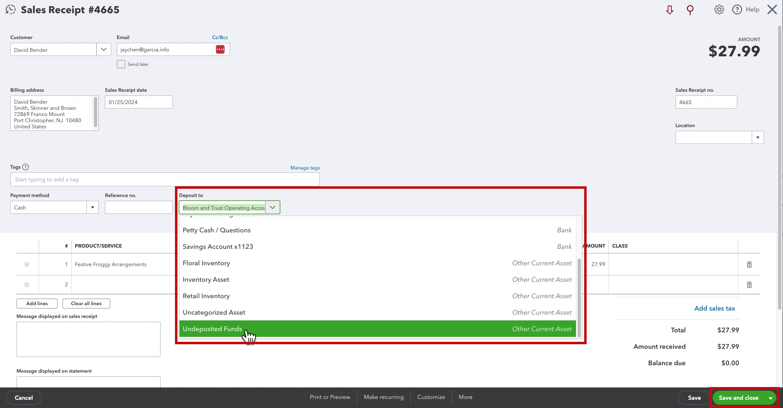Open the settings gear icon
783x408 pixels.
[719, 9]
